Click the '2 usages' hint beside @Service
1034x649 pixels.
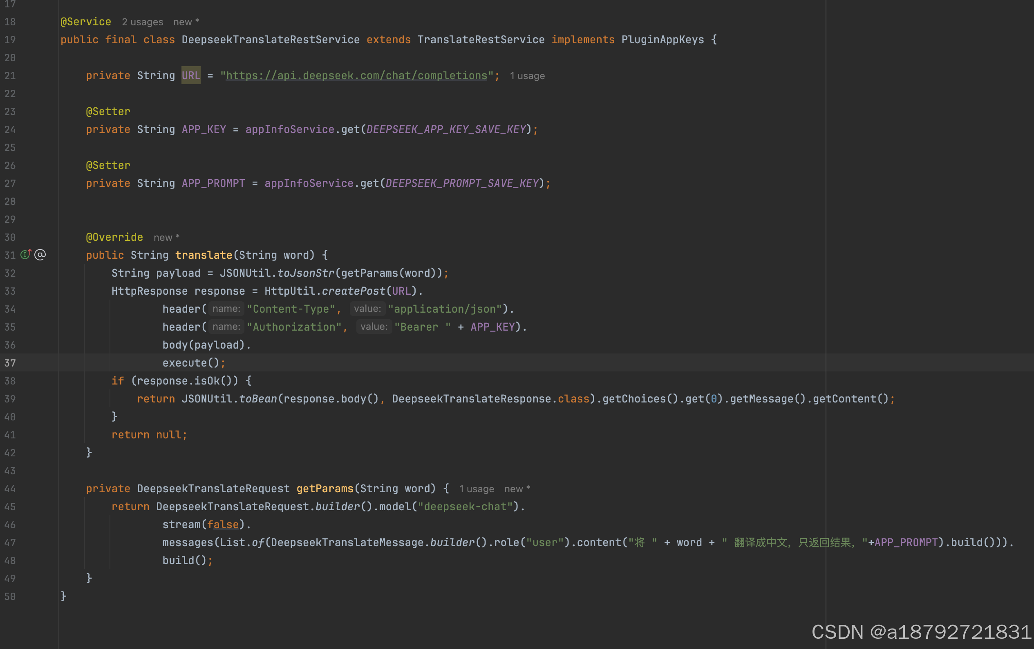[x=142, y=22]
